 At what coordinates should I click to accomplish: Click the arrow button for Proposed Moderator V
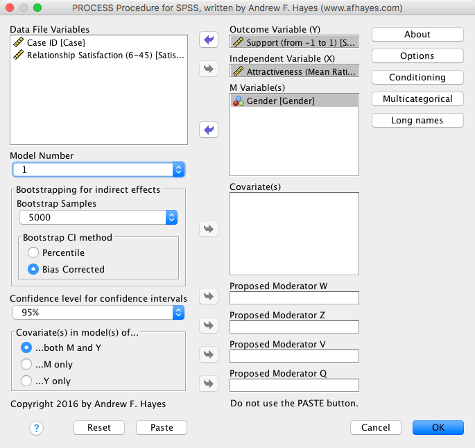(208, 354)
